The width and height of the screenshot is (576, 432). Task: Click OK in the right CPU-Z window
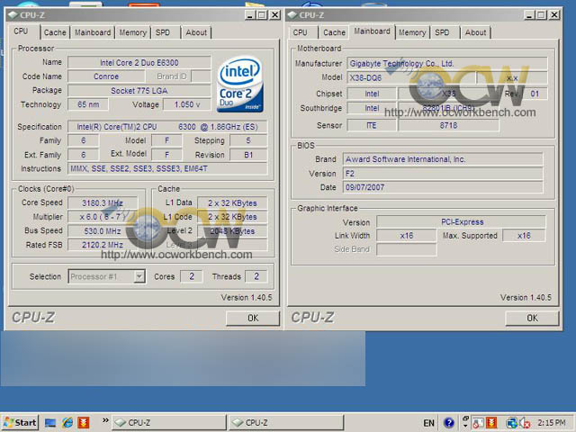tap(532, 318)
